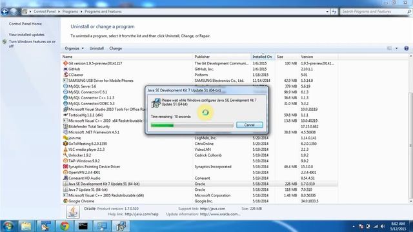Expand the view options dropdown arrow
This screenshot has width=413, height=232.
point(396,48)
